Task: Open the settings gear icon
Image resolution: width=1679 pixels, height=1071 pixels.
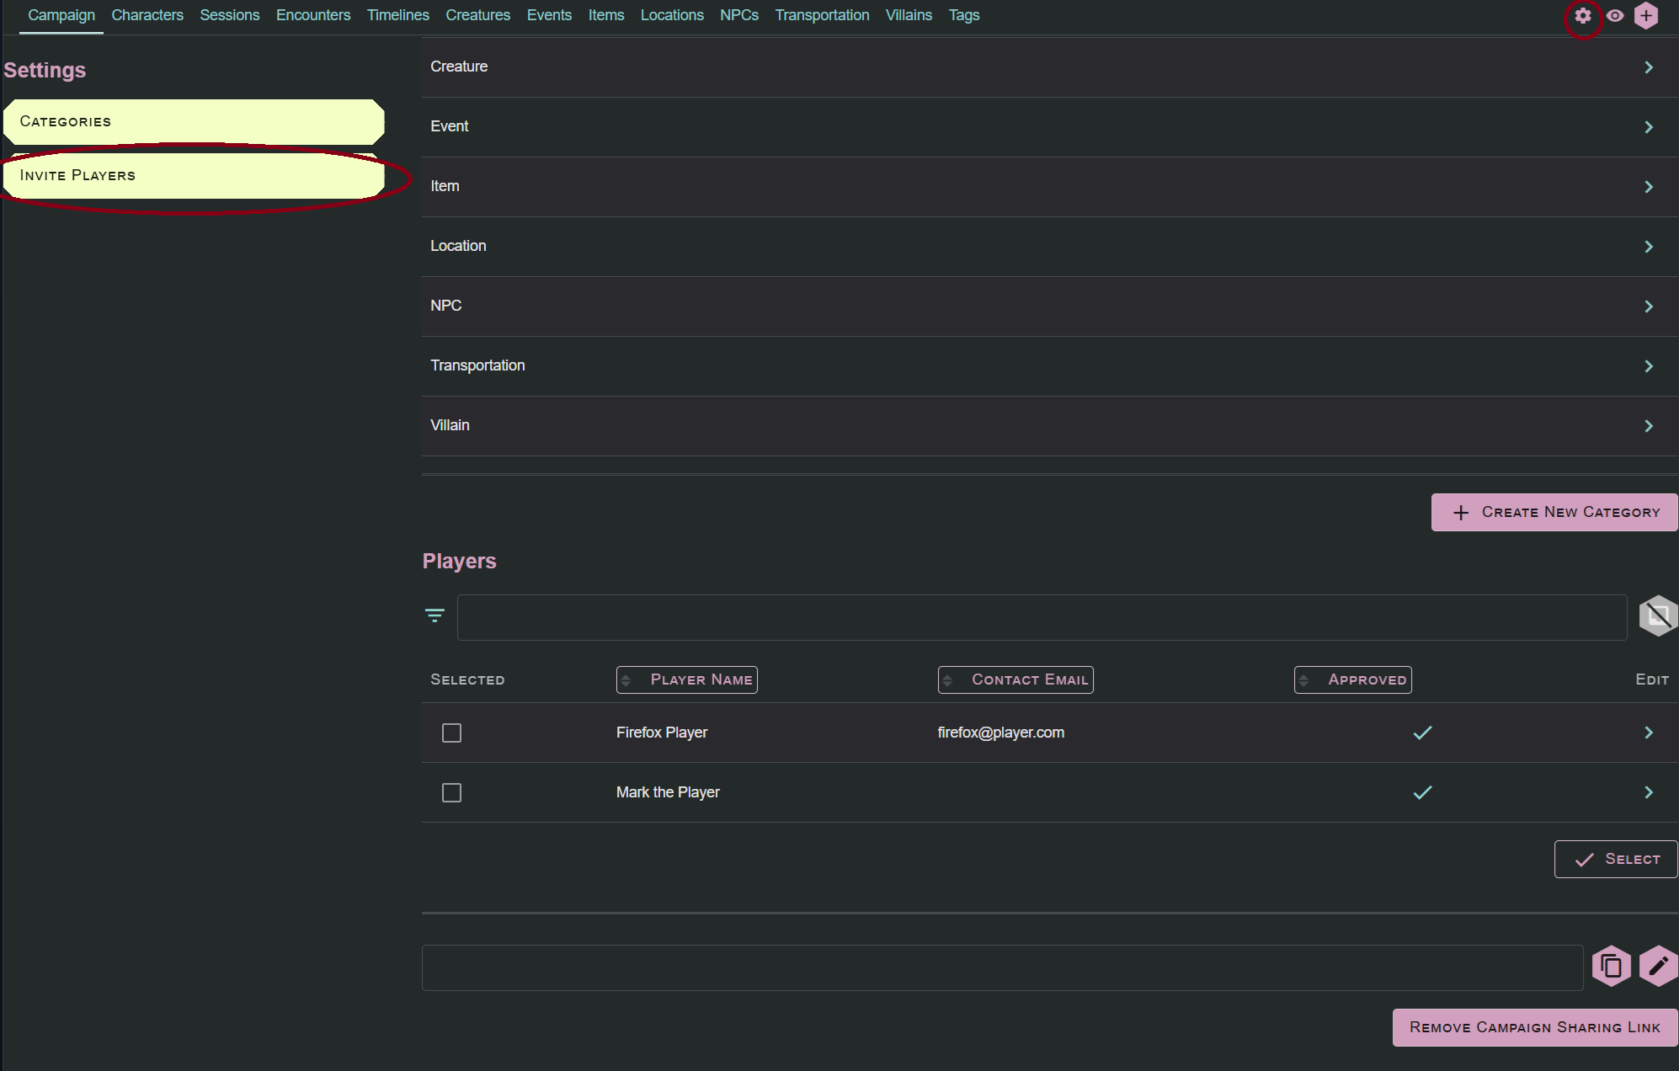Action: coord(1583,15)
